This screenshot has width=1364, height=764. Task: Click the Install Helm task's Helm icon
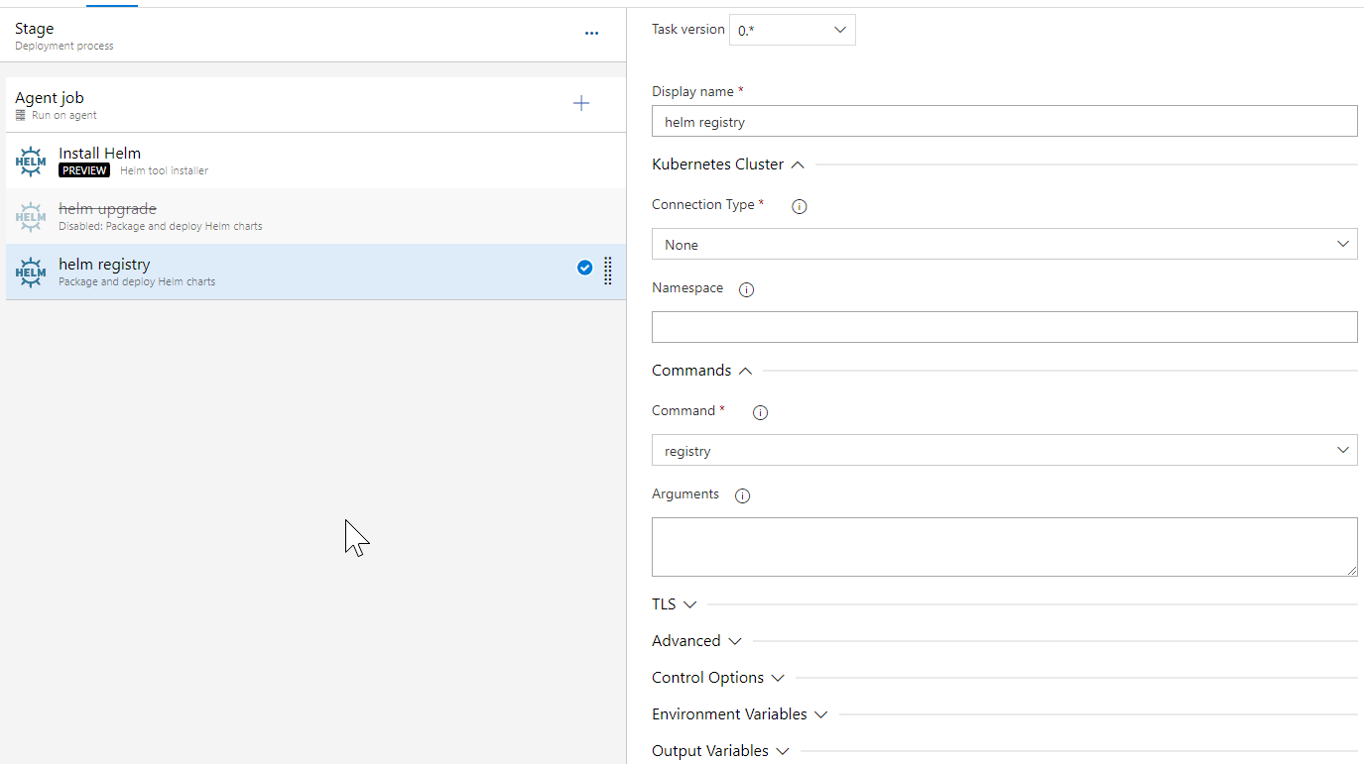[31, 161]
